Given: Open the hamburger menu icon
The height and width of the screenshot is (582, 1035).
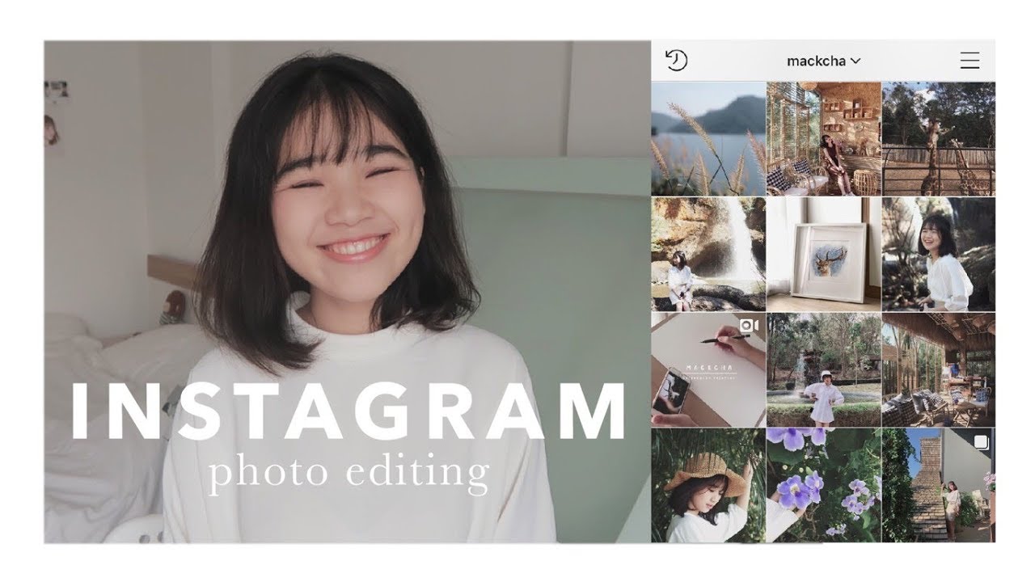Looking at the screenshot, I should [970, 61].
